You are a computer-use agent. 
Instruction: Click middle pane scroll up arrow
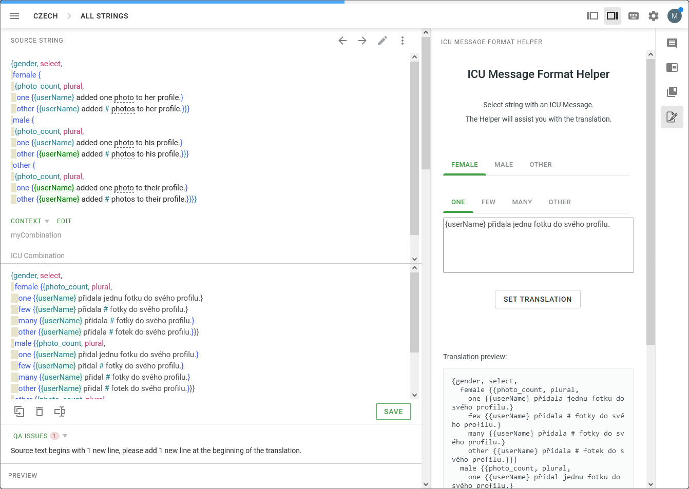[x=426, y=32]
